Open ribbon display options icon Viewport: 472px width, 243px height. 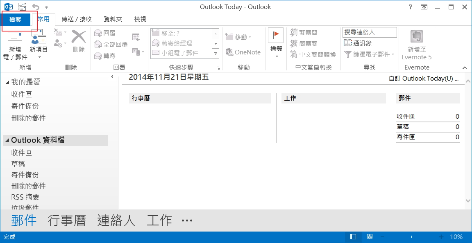click(424, 7)
